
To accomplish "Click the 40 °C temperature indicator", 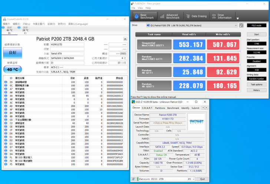I will pyautogui.click(x=13, y=69).
